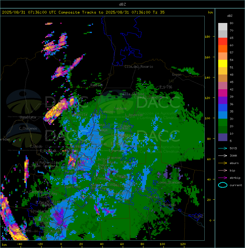This screenshot has height=248, width=245.
Task: Click the 48 dBZ legend value label
Action: click(231, 75)
